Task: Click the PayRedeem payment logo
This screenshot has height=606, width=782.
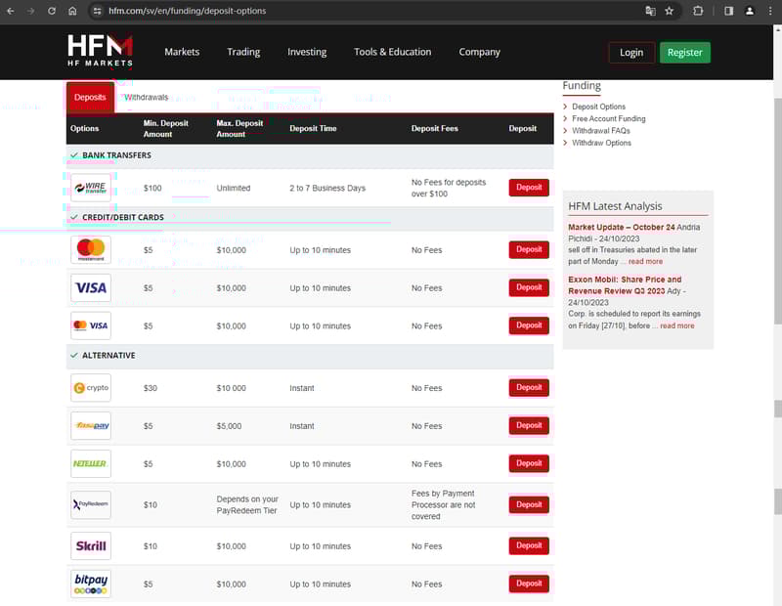Action: (x=91, y=504)
